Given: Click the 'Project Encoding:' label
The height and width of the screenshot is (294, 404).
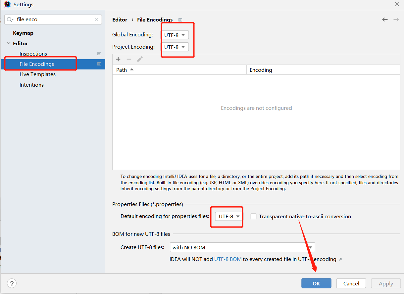Looking at the screenshot, I should click(133, 47).
